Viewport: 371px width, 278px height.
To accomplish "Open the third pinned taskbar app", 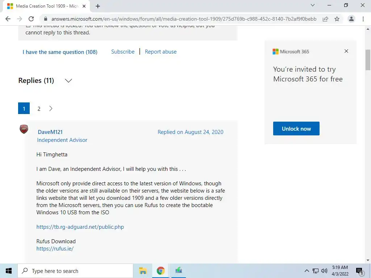I will (x=179, y=271).
